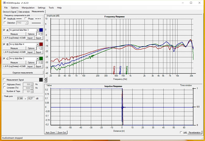This screenshot has height=141, width=205.
Task: Open measurement B name dropdown
Action: (x=37, y=44)
